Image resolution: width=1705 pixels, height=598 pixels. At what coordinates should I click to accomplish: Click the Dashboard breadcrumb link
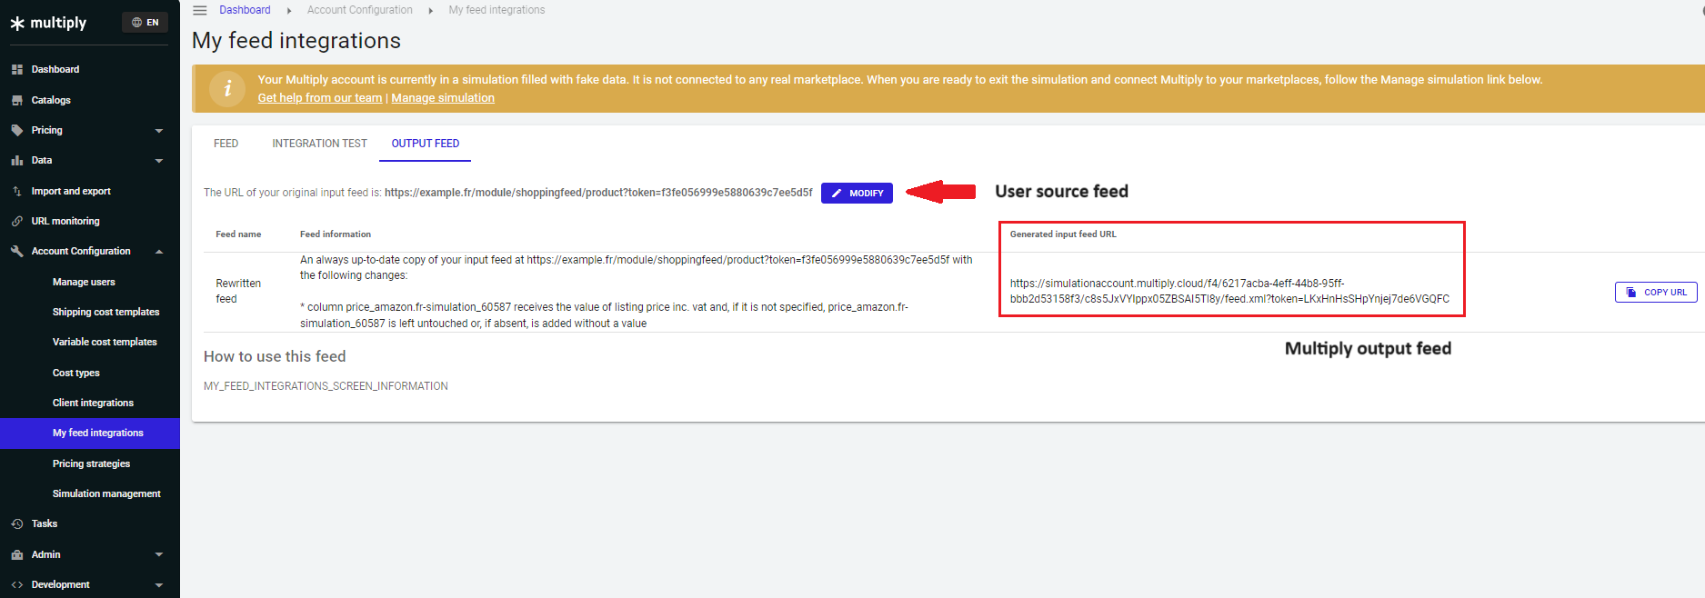point(245,10)
